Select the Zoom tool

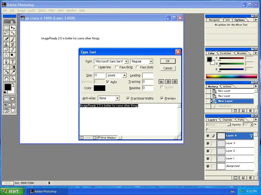(13, 79)
